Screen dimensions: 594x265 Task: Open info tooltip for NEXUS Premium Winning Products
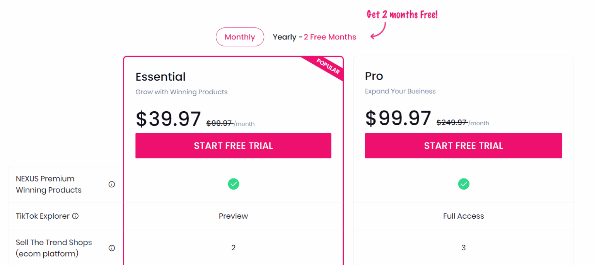pos(112,184)
